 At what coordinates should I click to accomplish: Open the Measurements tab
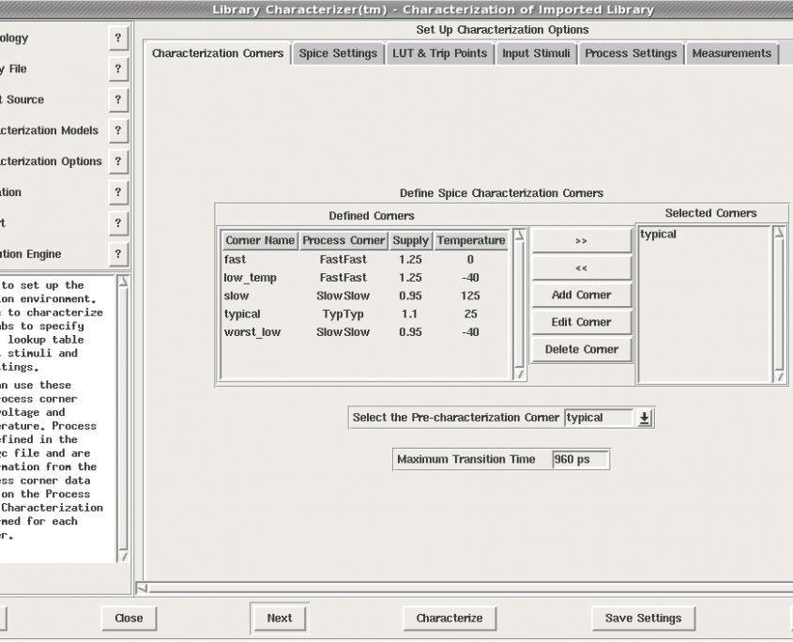click(732, 53)
